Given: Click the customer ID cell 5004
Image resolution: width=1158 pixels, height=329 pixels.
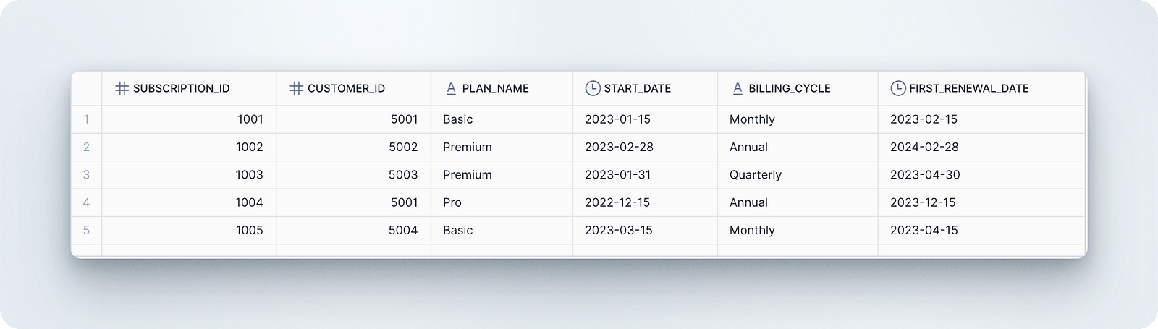Looking at the screenshot, I should coord(353,230).
